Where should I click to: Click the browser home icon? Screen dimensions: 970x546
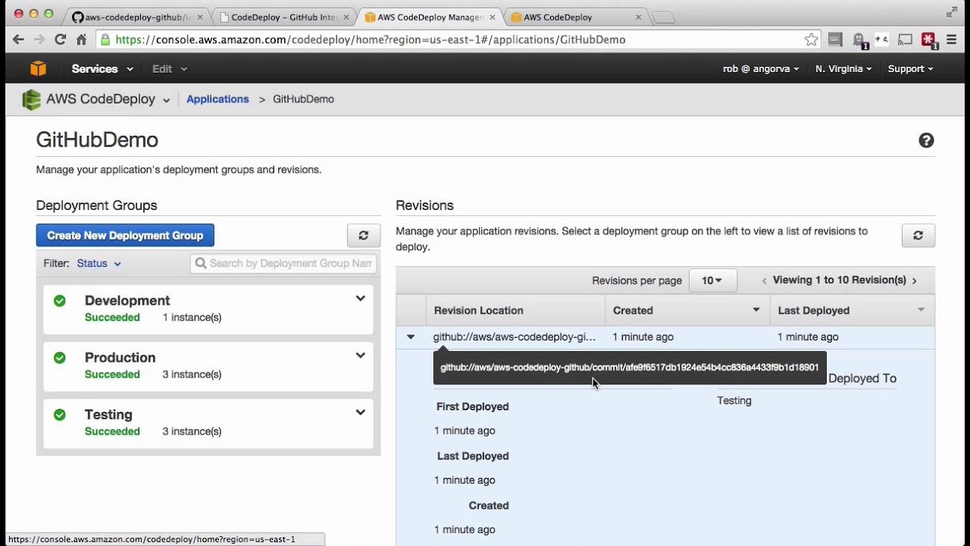(x=81, y=39)
